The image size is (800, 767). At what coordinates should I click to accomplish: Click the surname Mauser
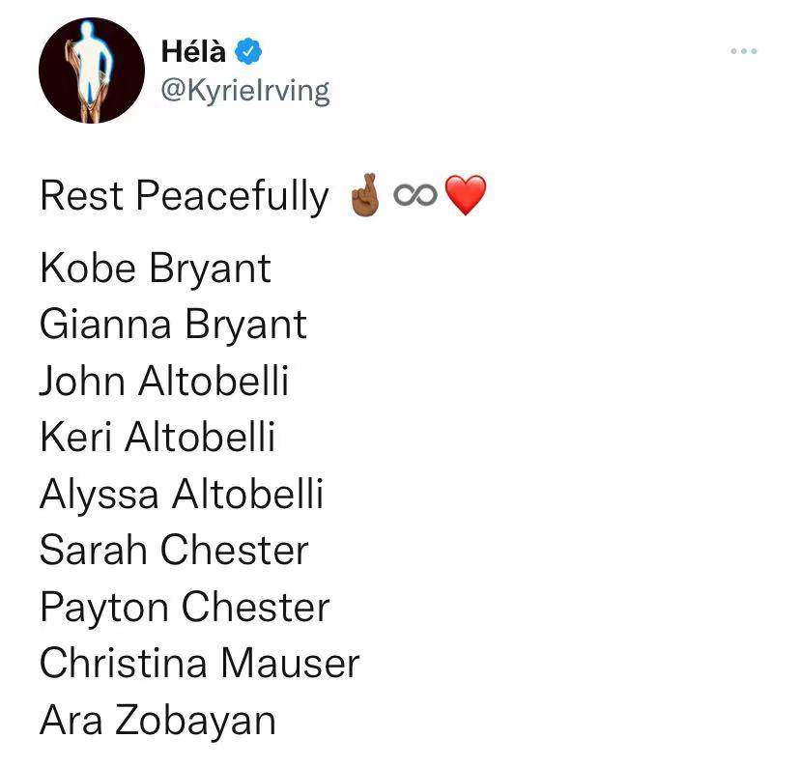(x=290, y=664)
